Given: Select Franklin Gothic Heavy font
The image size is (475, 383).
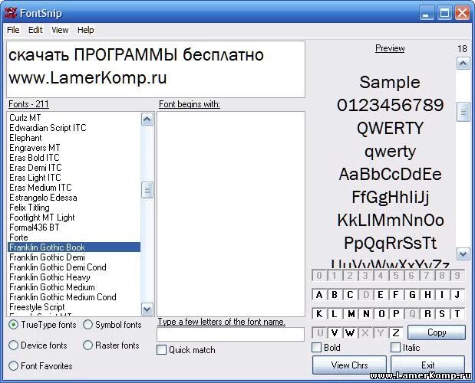Looking at the screenshot, I should tap(74, 277).
